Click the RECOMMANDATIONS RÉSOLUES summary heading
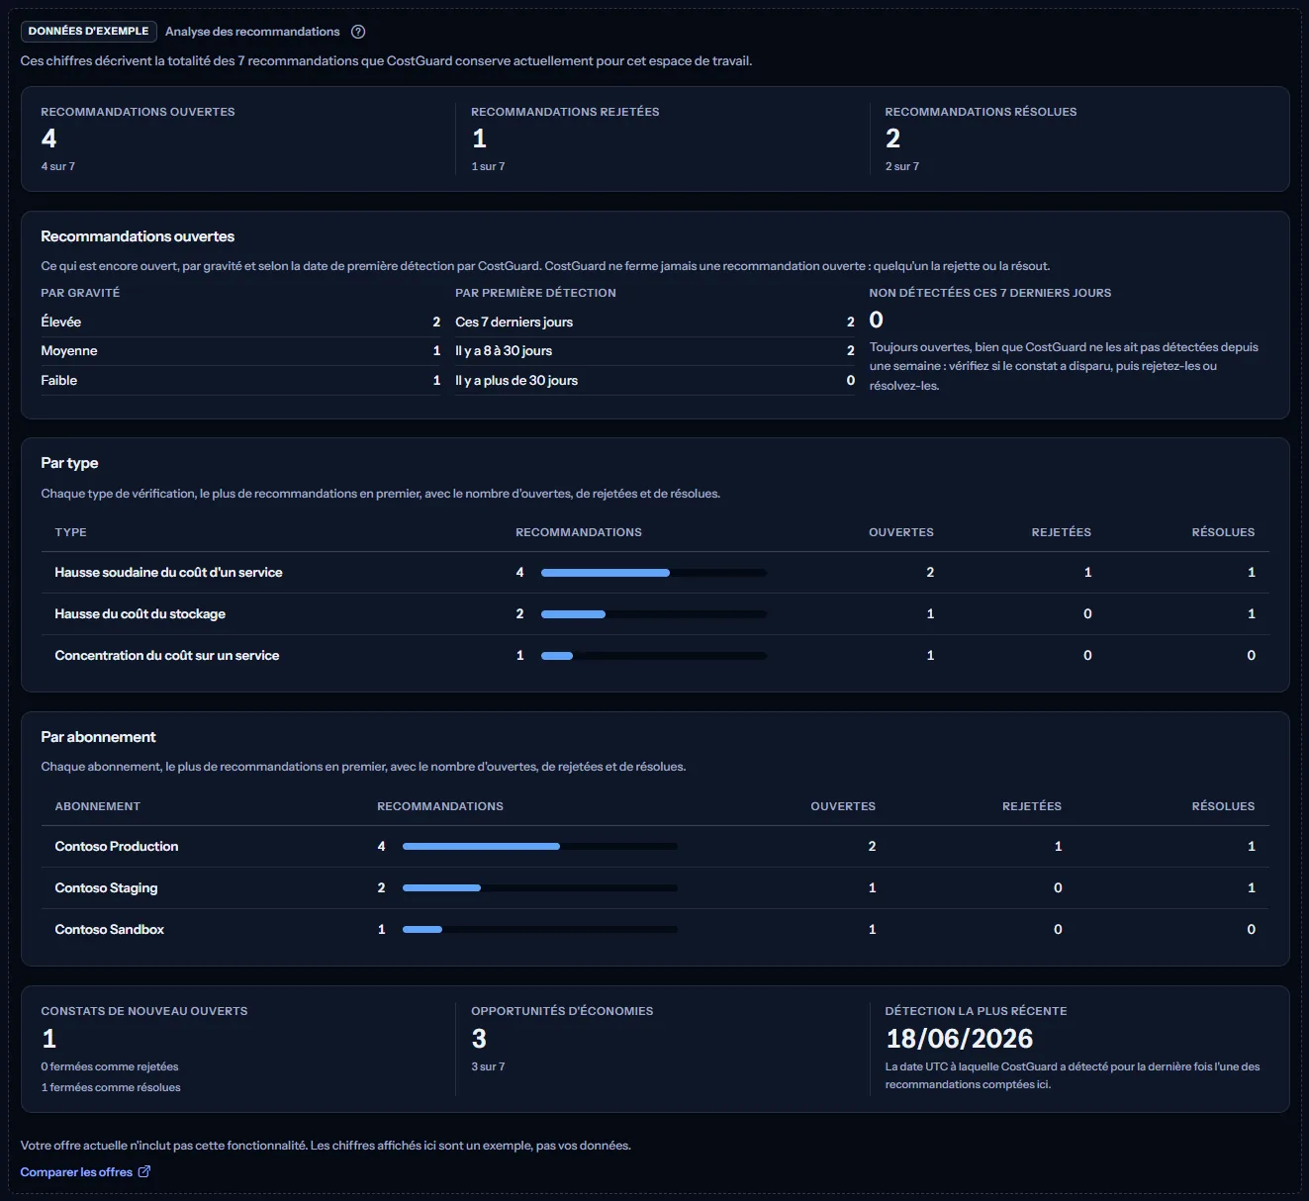1309x1201 pixels. click(981, 112)
